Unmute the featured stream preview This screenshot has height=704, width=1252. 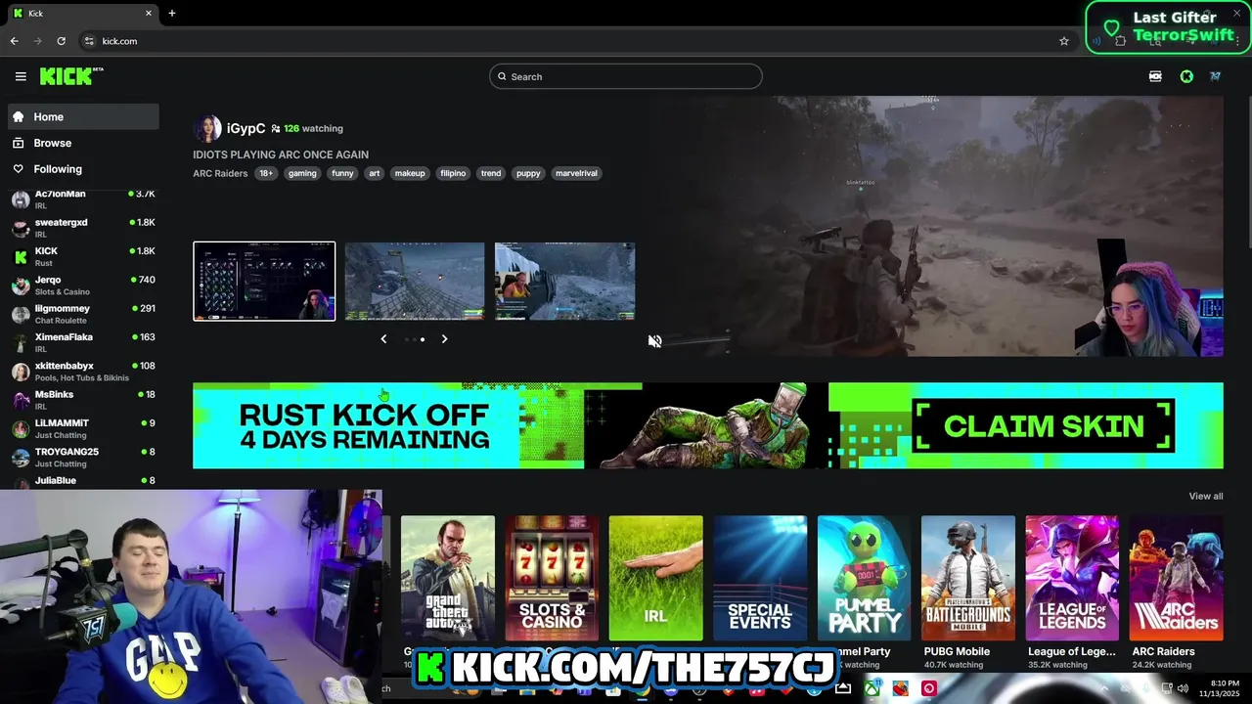(x=655, y=341)
